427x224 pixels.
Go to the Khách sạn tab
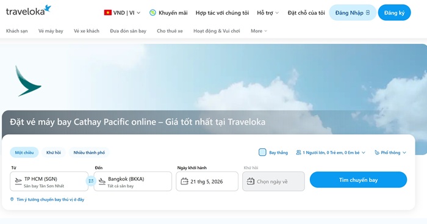pyautogui.click(x=17, y=31)
